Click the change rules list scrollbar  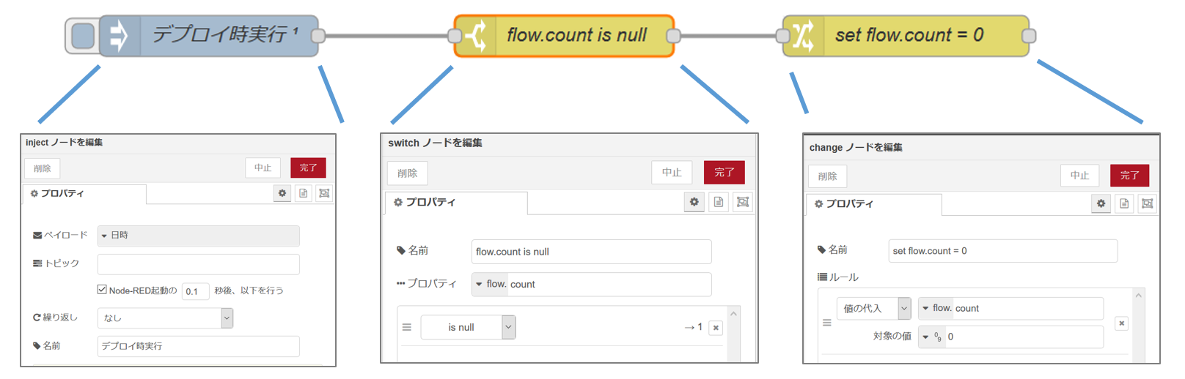click(1138, 326)
